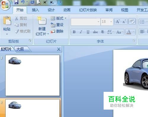Expand the 粘贴 options arrow

(7, 34)
